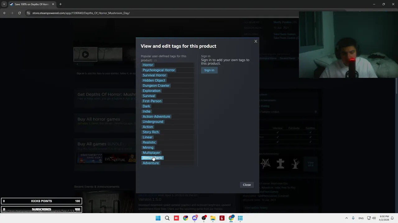Click the Dark tag
This screenshot has height=223, width=398.
point(146,106)
